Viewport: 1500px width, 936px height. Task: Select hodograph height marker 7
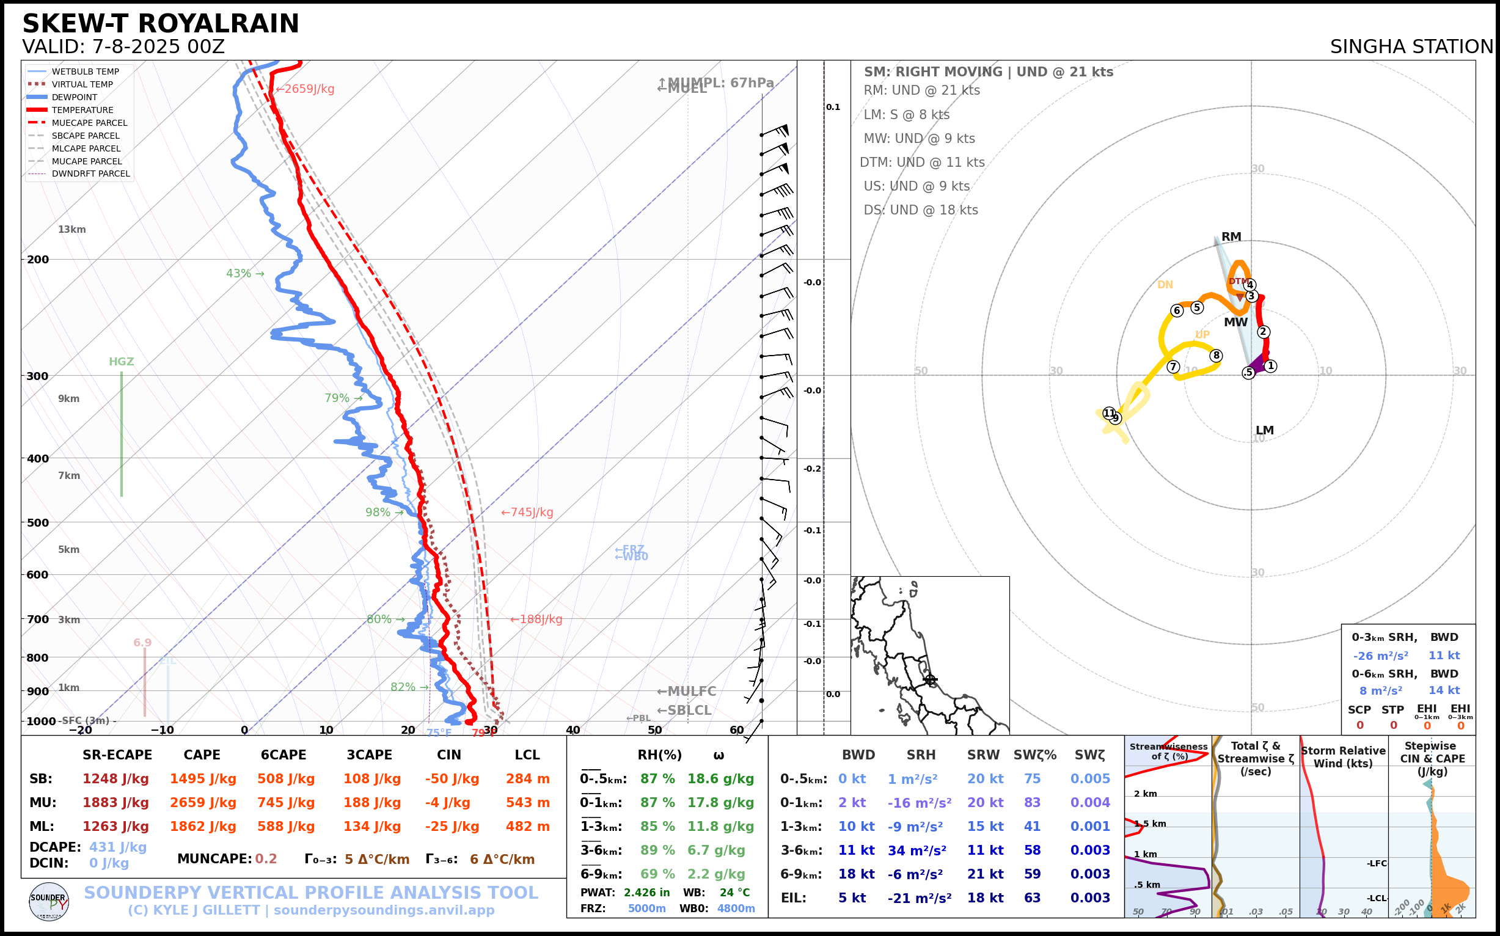click(1173, 367)
